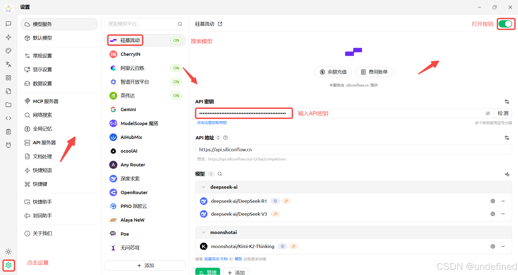Collapse the moonshotai model group
The height and width of the screenshot is (275, 518).
click(x=204, y=232)
